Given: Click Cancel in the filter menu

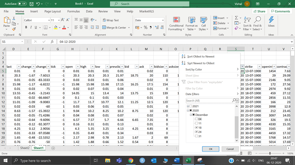Looking at the screenshot, I should [230, 149].
